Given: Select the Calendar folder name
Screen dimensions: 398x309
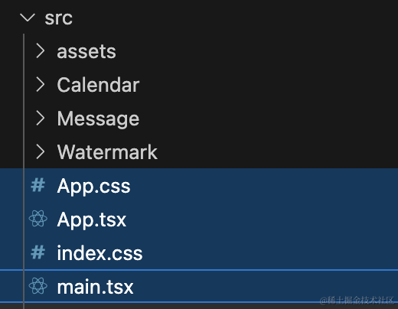Looking at the screenshot, I should point(98,85).
